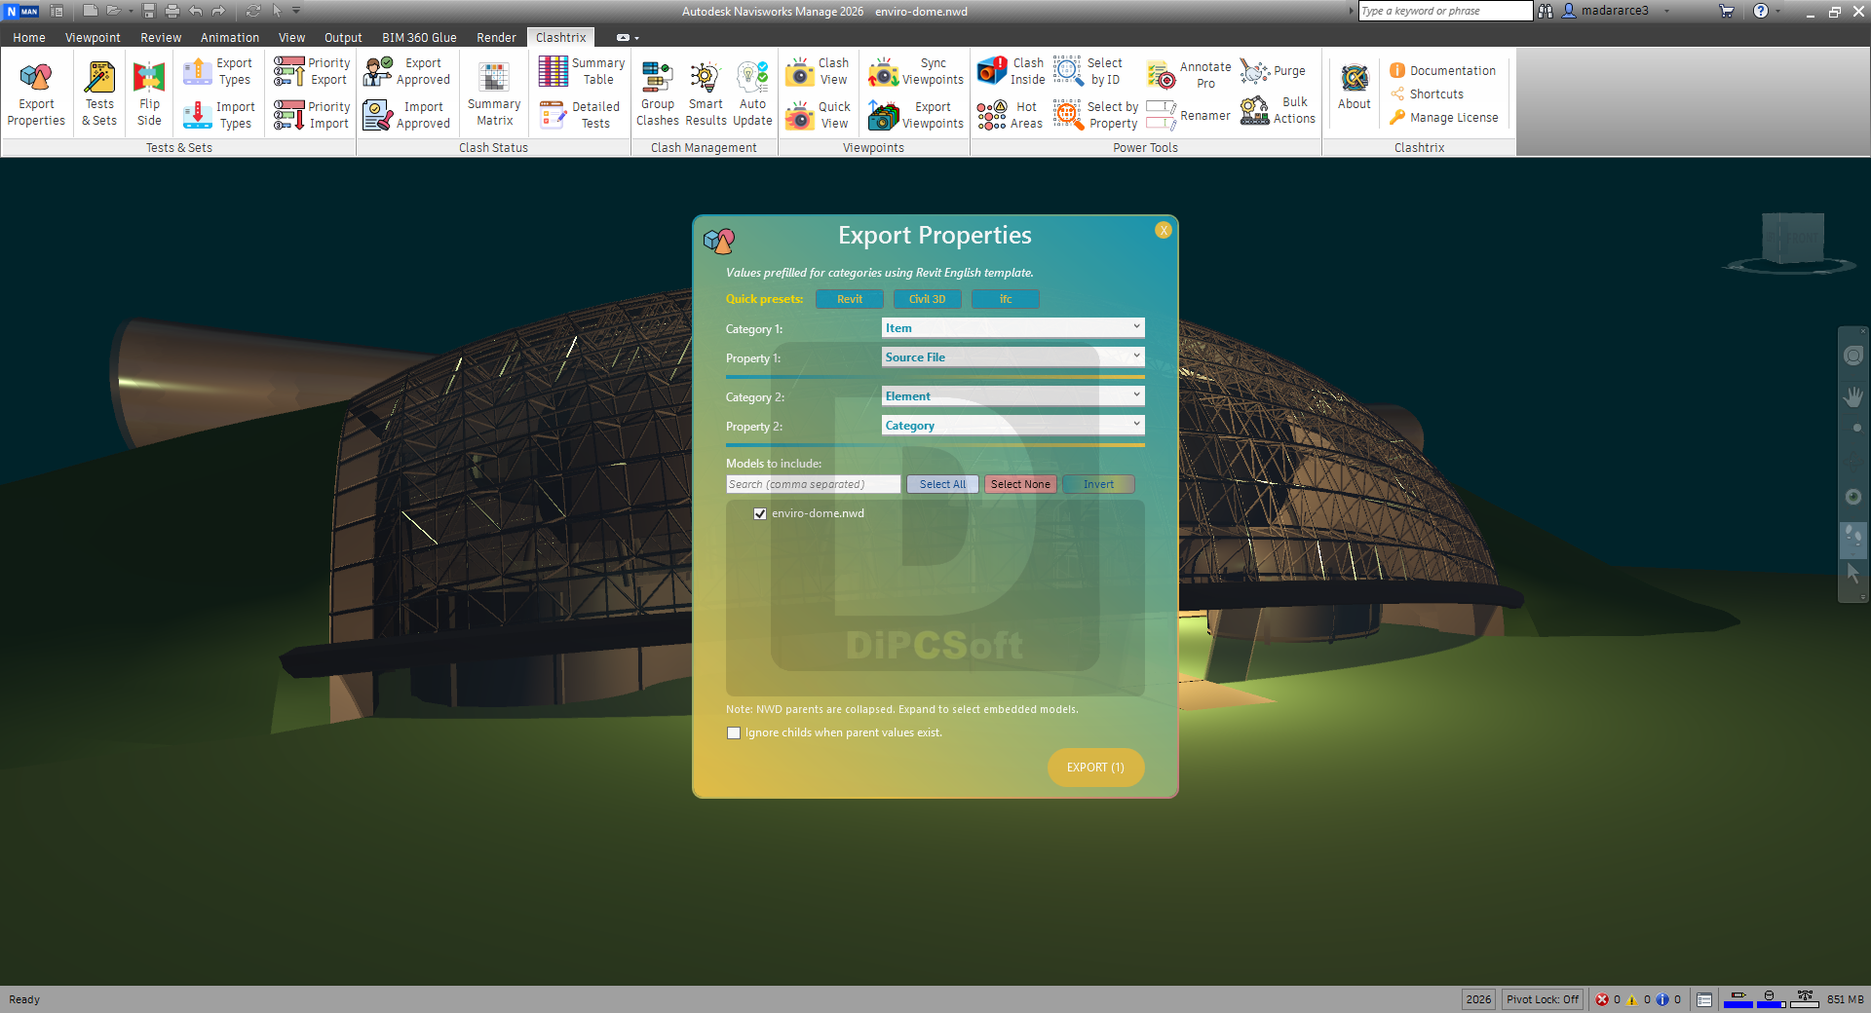Apply the Civil 3D quick preset

(x=928, y=299)
